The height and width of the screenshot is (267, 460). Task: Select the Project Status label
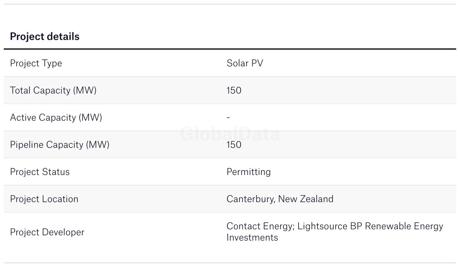click(x=40, y=172)
